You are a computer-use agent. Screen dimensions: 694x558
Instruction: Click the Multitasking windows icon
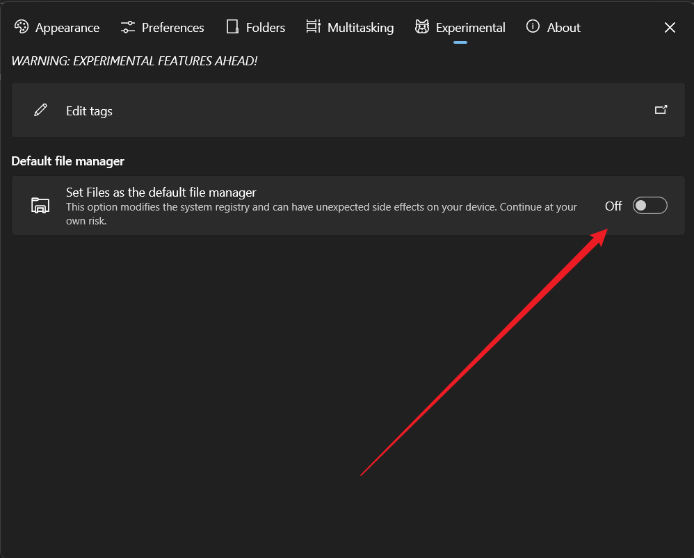coord(312,26)
